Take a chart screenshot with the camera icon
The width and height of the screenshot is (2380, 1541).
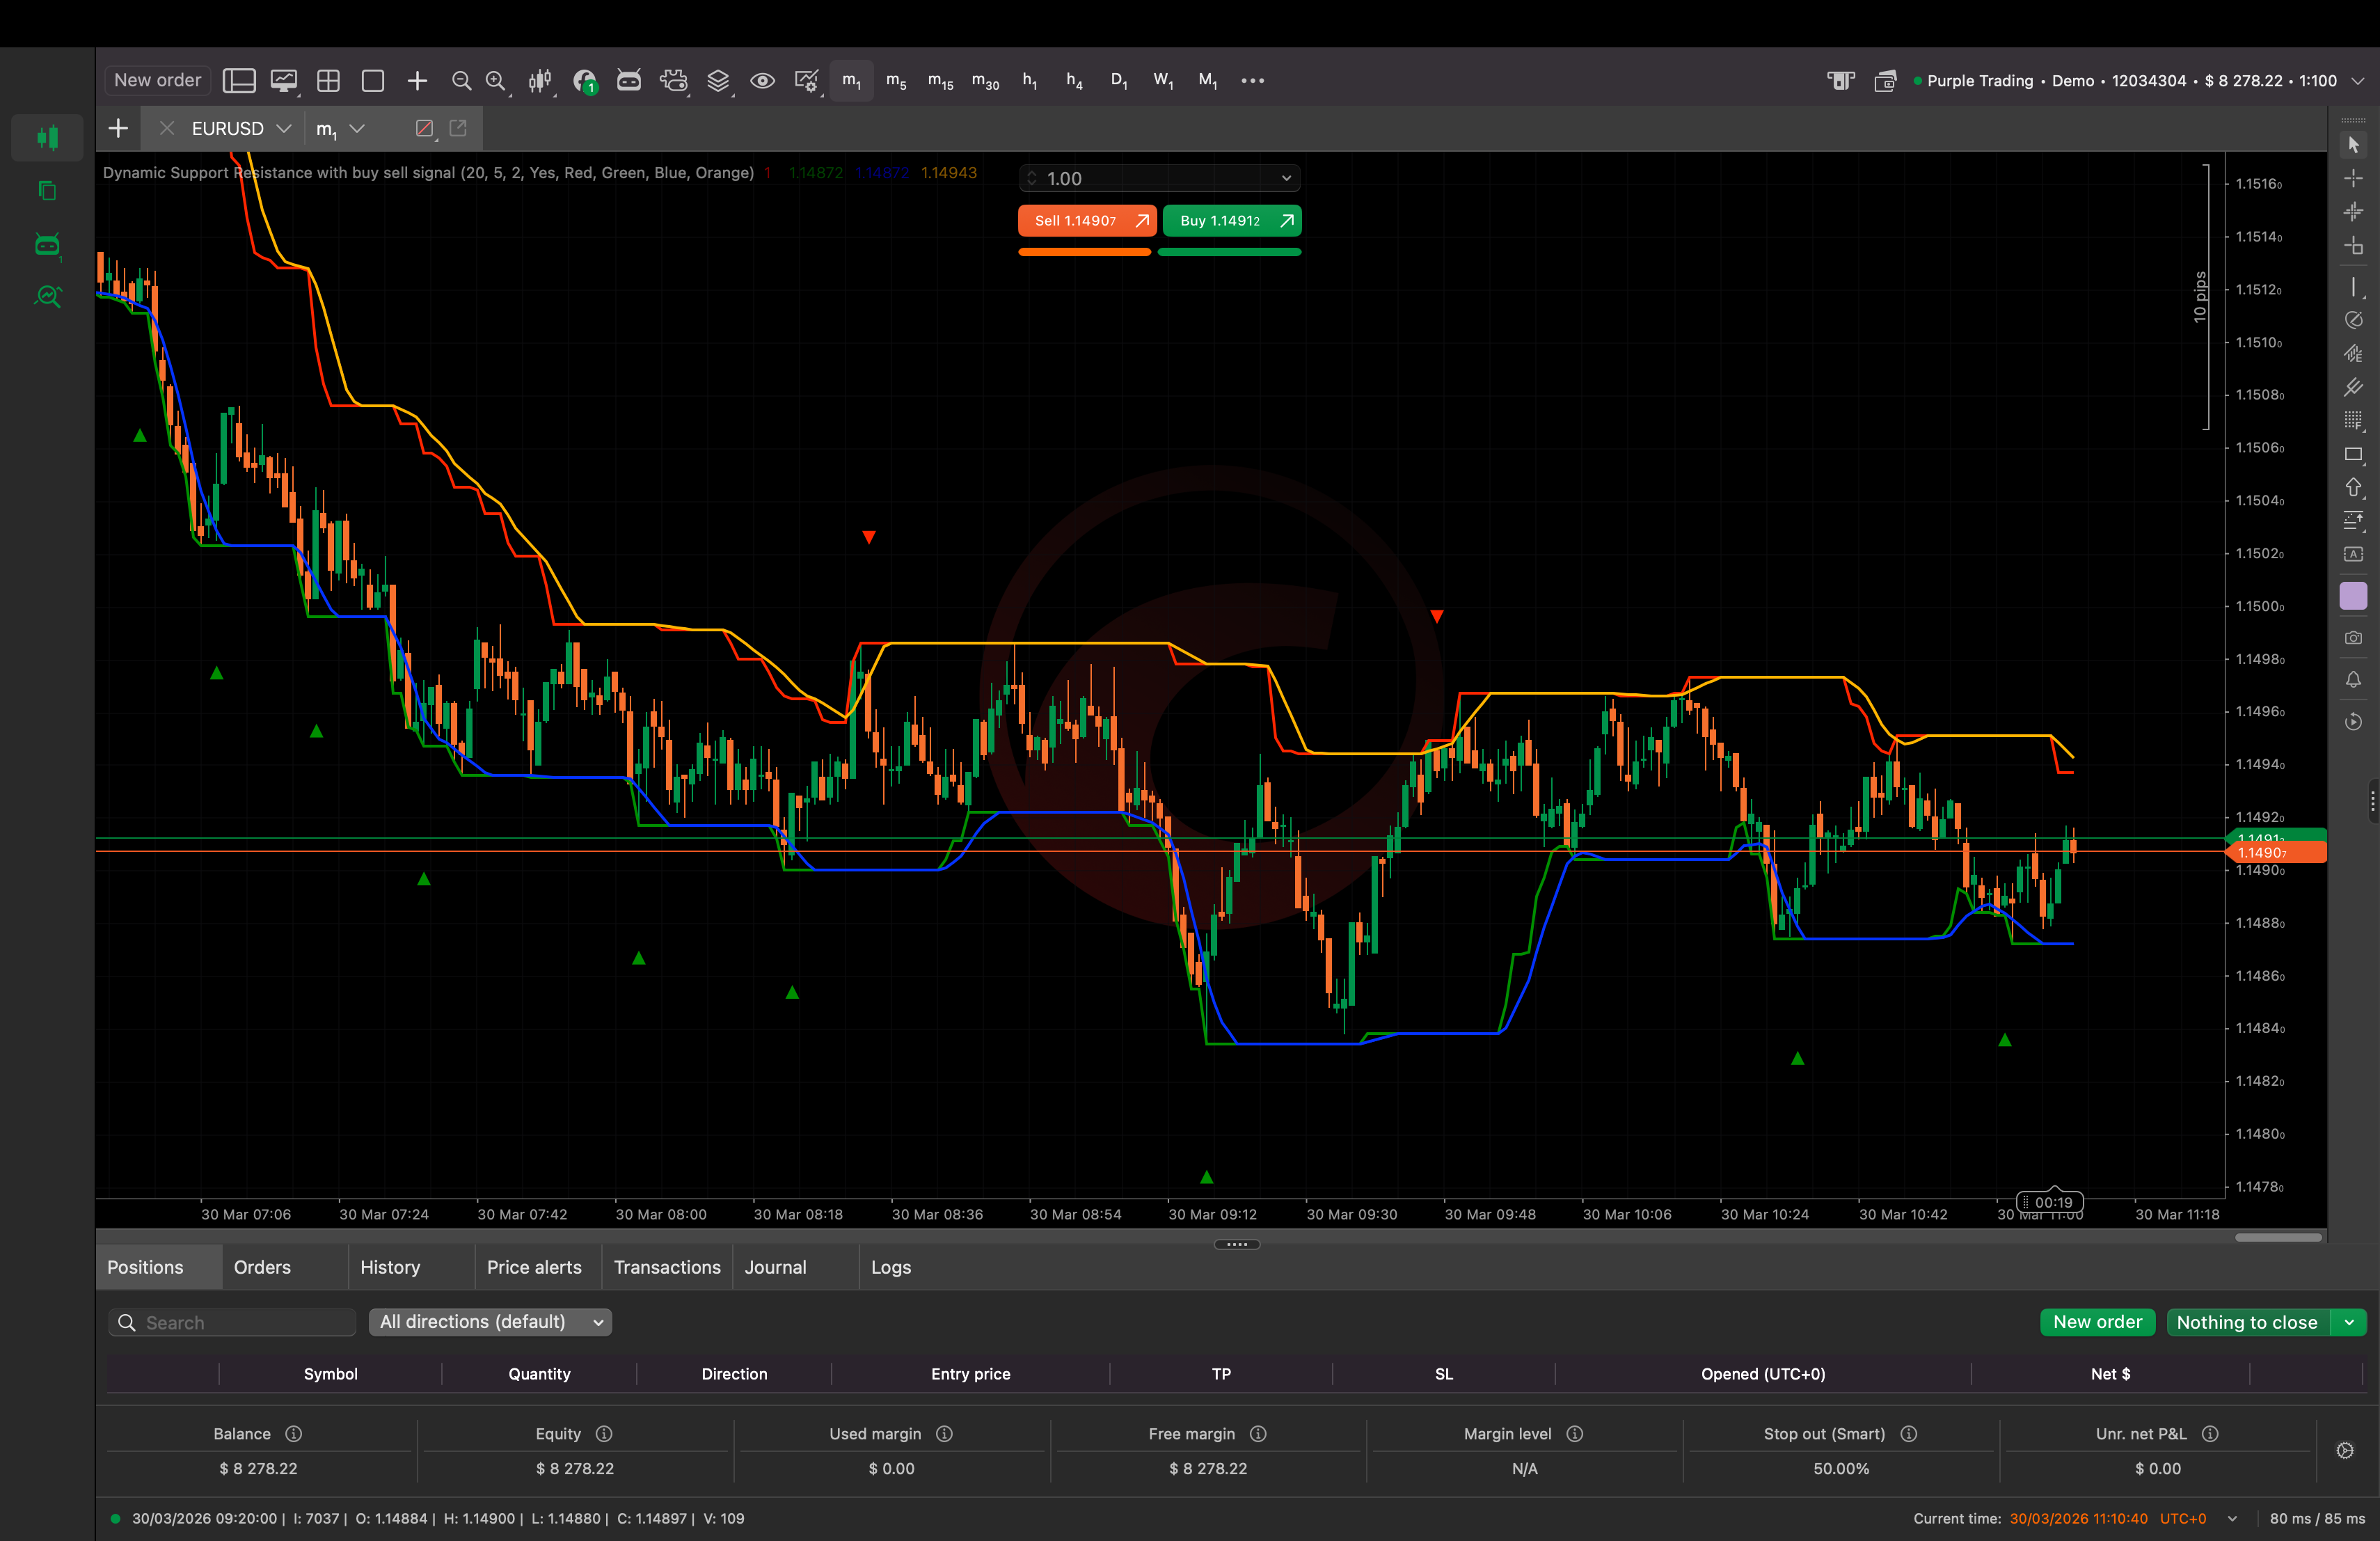(x=2353, y=638)
